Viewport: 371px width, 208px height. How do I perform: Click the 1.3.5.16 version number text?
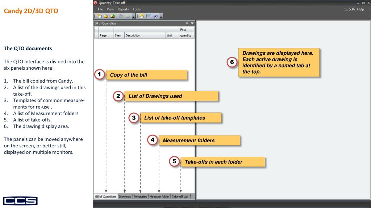[349, 9]
